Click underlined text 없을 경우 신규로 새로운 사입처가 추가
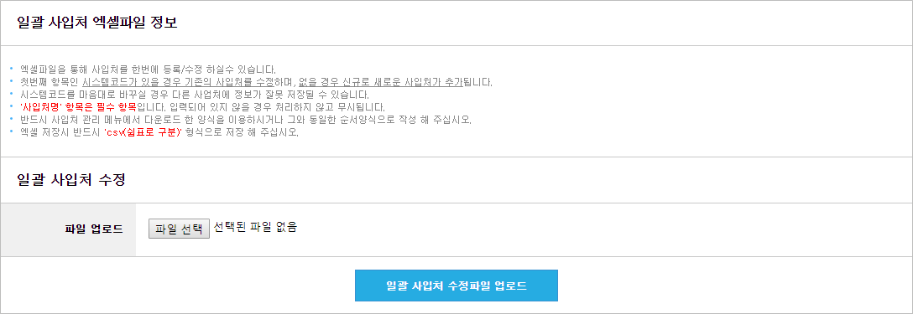Screen dimensions: 913x314 [x=380, y=81]
